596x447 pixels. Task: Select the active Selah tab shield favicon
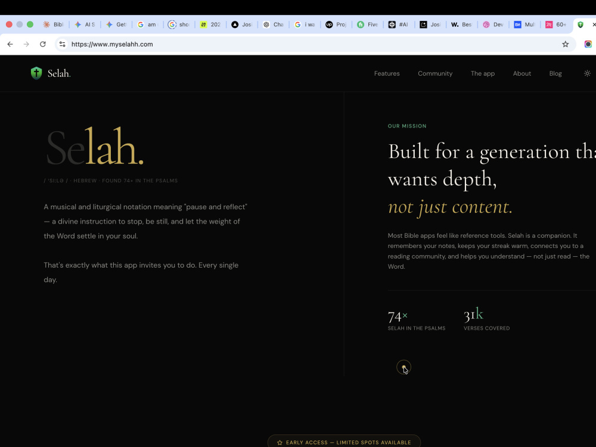click(581, 24)
